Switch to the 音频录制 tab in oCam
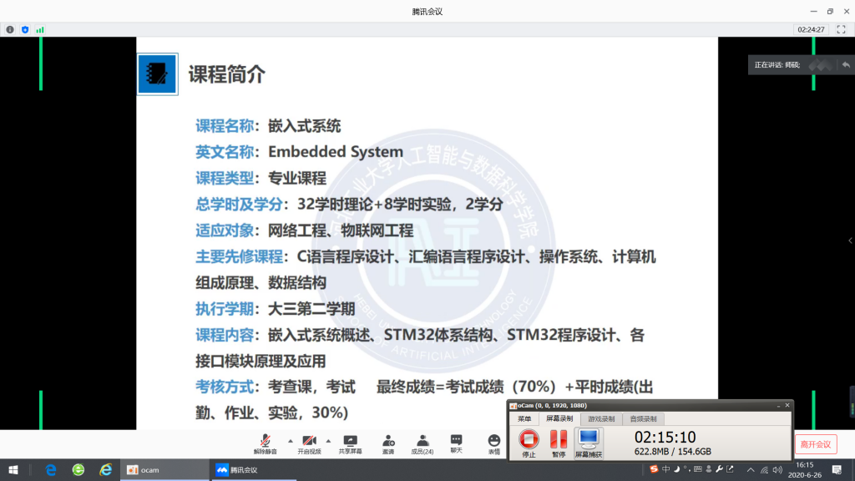The image size is (855, 481). [x=643, y=418]
